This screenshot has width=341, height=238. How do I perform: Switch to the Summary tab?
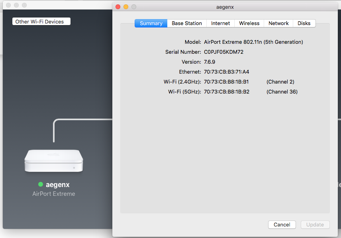click(x=151, y=23)
